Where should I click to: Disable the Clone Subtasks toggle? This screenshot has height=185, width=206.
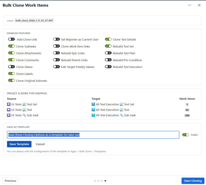(11, 46)
